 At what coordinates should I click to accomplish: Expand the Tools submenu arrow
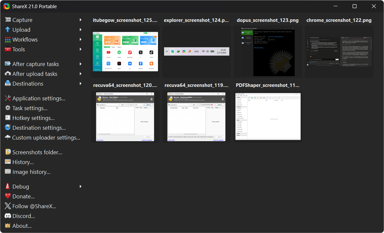tap(80, 49)
